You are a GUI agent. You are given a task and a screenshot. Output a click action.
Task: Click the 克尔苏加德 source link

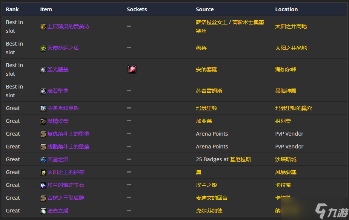(209, 211)
